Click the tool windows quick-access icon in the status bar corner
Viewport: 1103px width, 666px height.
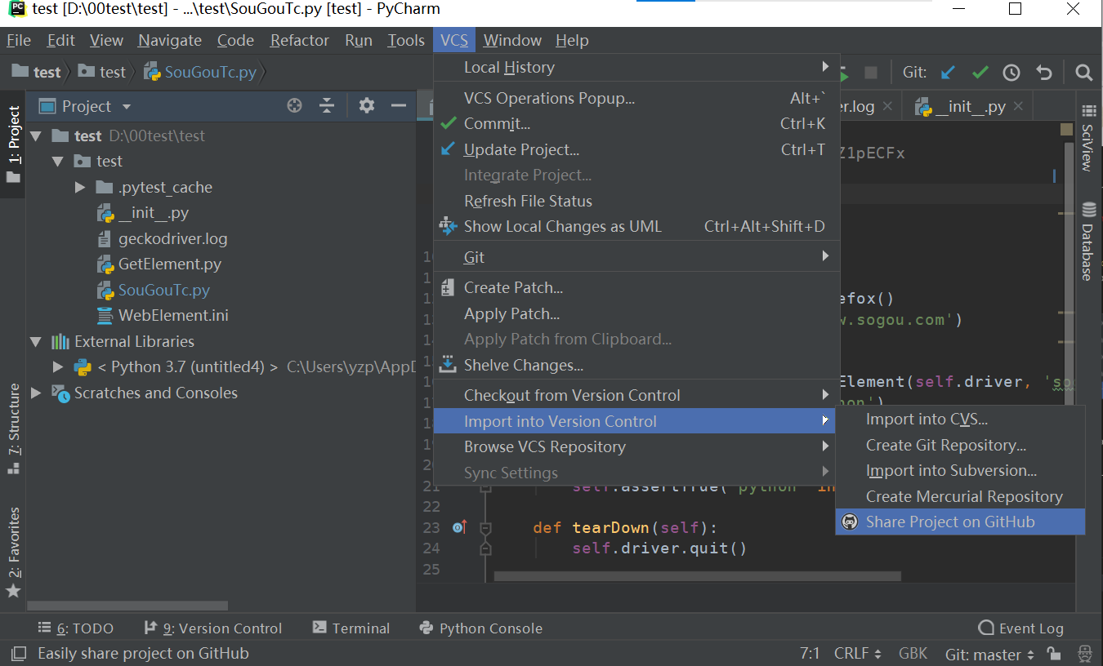(x=18, y=654)
